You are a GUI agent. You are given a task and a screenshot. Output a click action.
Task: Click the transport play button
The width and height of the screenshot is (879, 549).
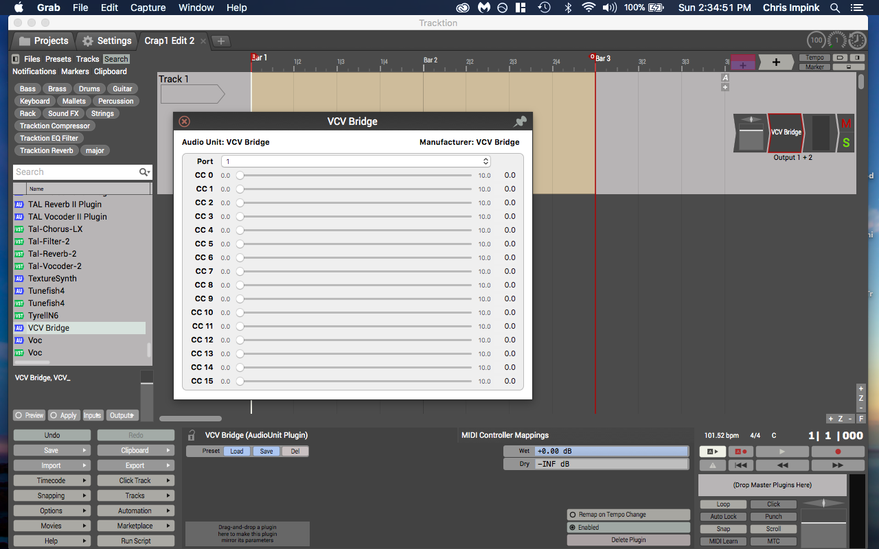click(781, 452)
